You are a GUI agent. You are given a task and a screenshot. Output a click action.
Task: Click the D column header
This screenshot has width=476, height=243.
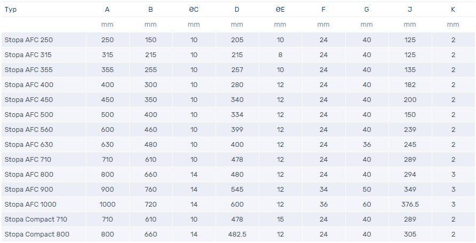click(237, 9)
